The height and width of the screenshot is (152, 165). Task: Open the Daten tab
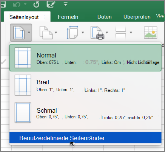(x=105, y=17)
